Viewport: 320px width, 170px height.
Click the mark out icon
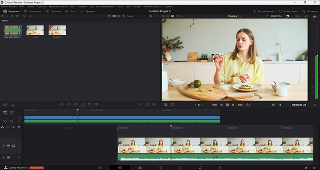(280, 105)
